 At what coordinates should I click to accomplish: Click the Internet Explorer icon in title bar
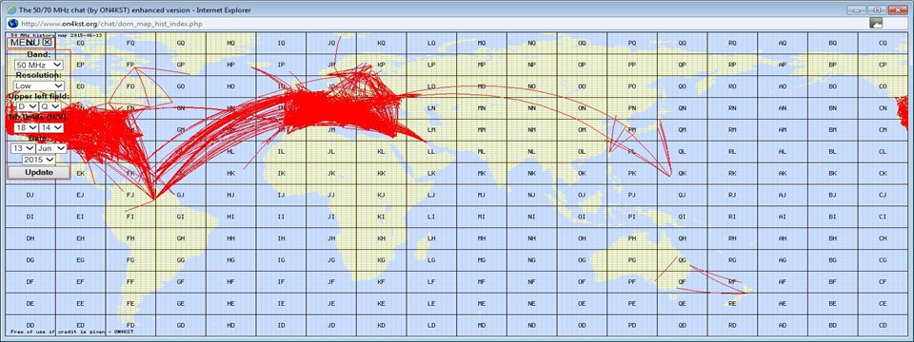point(10,9)
